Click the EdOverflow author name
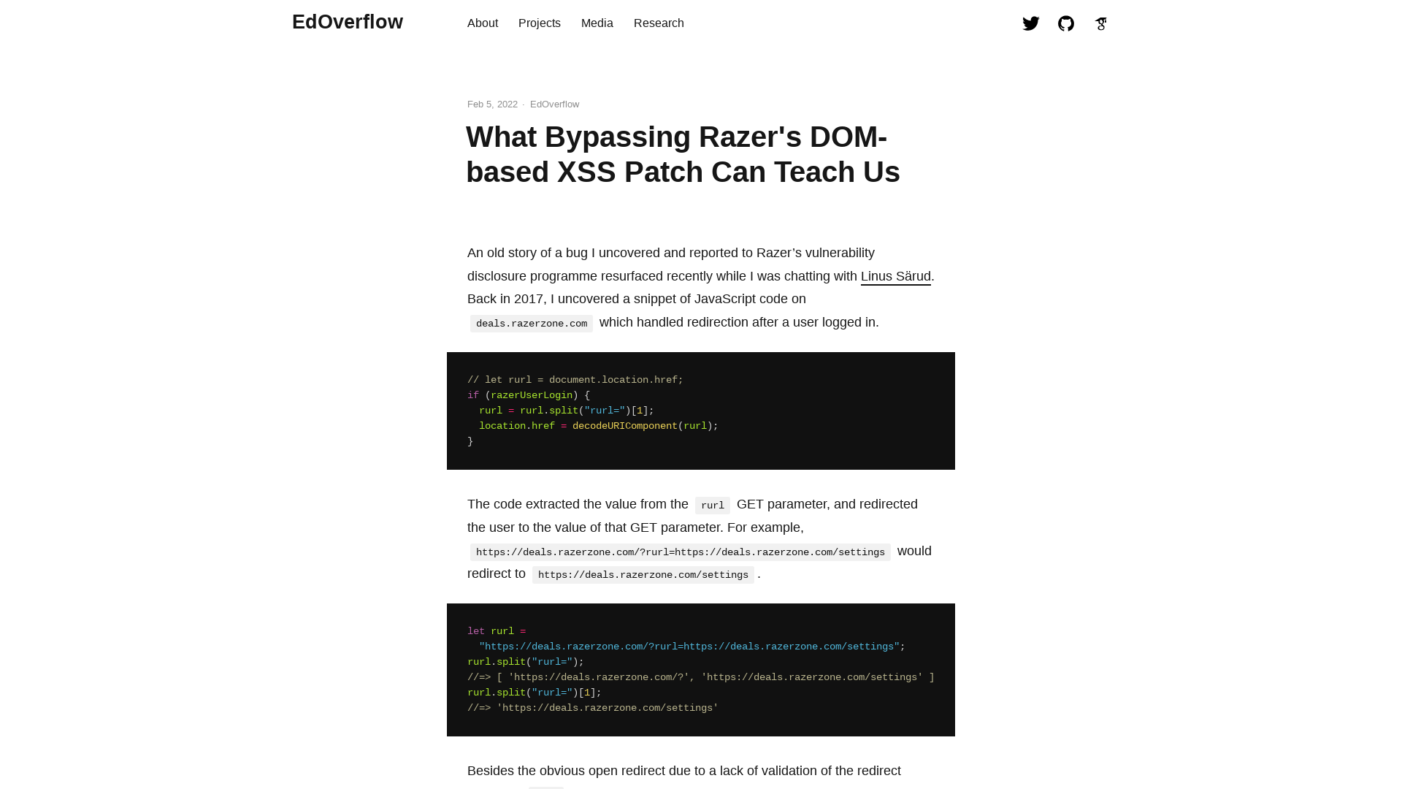This screenshot has width=1402, height=789. coord(554,104)
